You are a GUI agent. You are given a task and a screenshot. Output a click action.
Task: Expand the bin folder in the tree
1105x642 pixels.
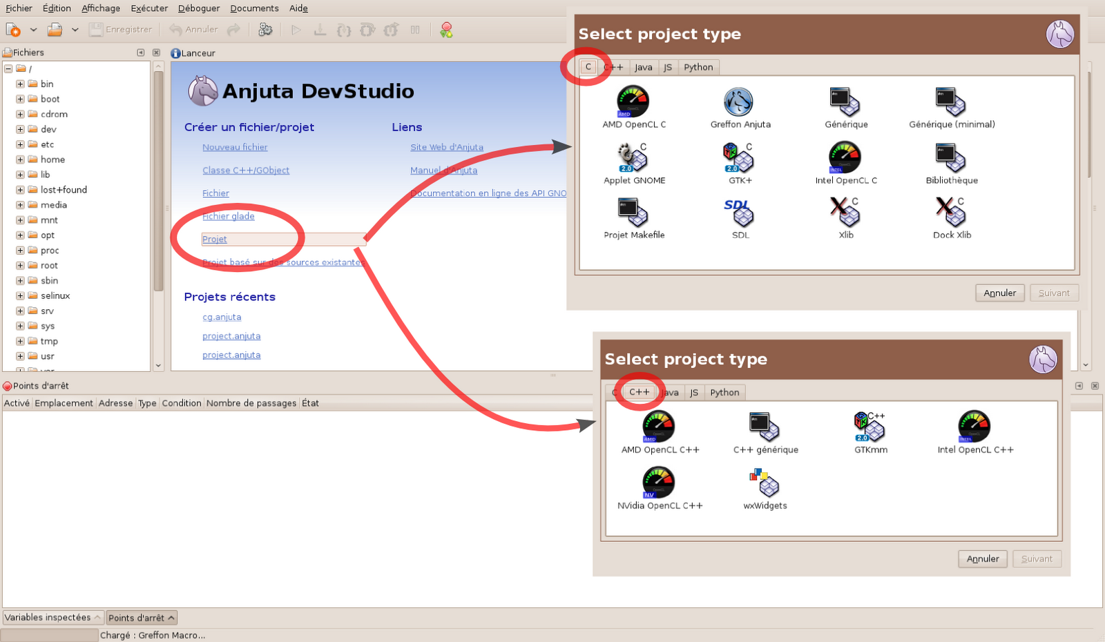point(20,84)
